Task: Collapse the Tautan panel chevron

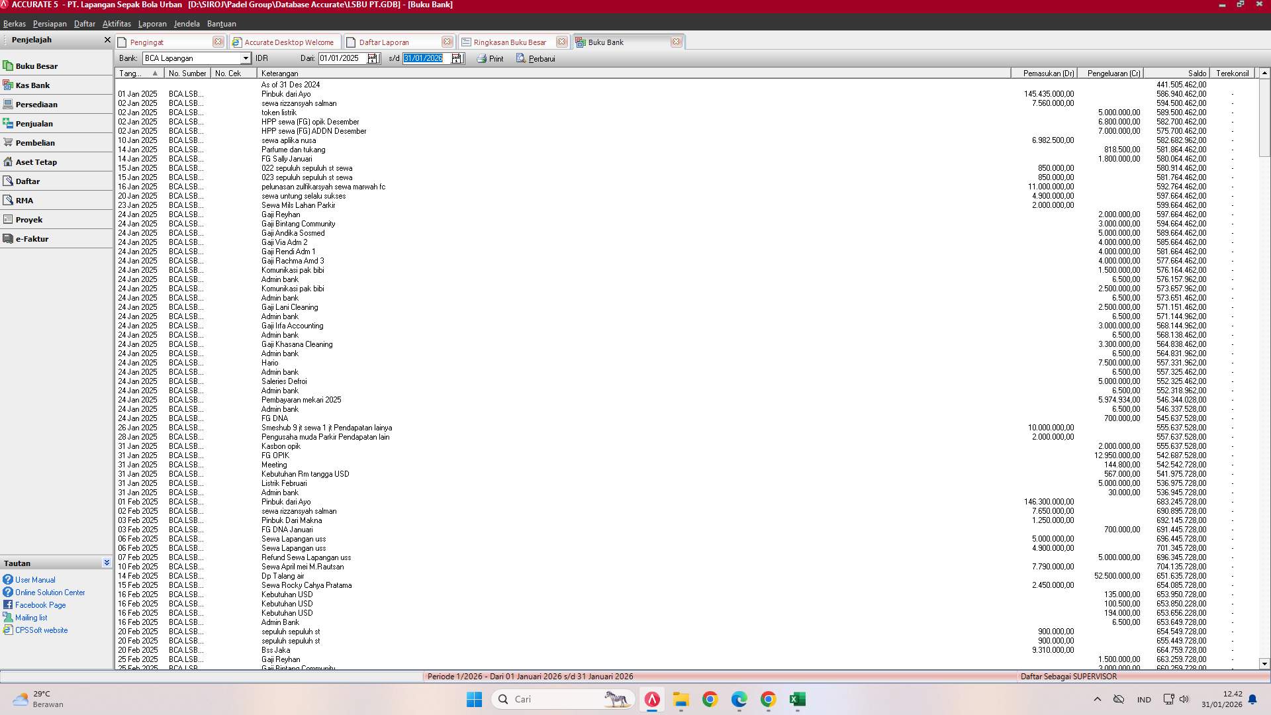Action: [107, 563]
